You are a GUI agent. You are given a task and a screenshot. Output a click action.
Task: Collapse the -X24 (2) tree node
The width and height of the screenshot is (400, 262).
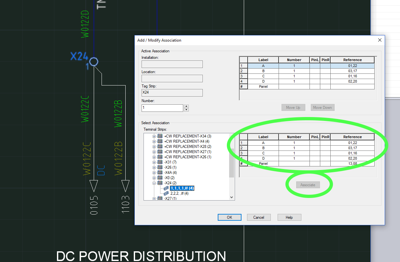point(154,183)
